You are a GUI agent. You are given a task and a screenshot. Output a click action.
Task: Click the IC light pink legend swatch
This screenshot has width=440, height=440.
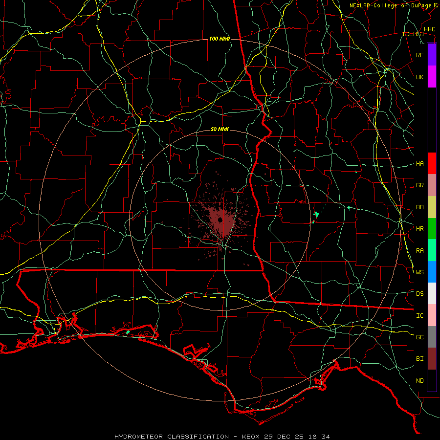click(x=432, y=315)
